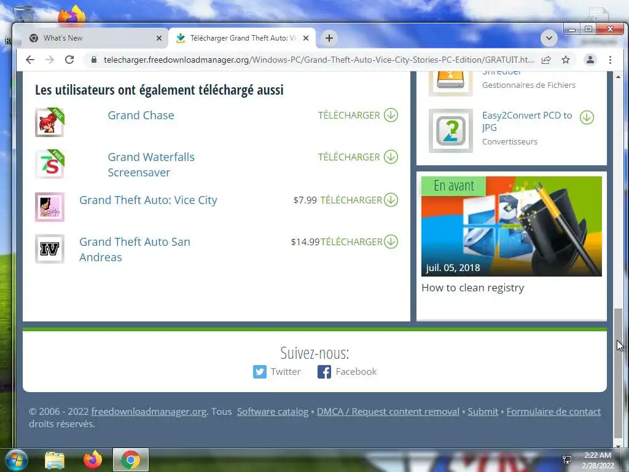Click TÉLÉCHARGER text for Grand Waterfalls Screensaver
The width and height of the screenshot is (629, 472).
[349, 157]
